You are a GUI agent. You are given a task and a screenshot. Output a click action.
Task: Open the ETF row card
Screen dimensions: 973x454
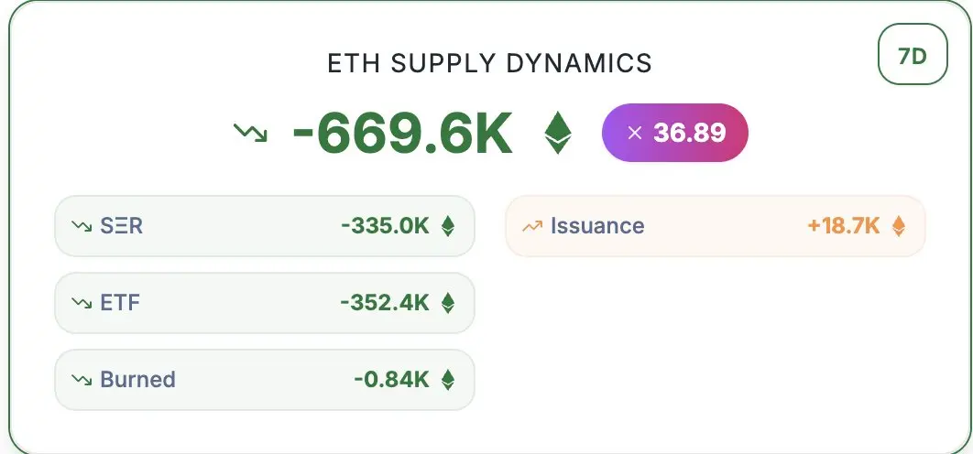(265, 303)
